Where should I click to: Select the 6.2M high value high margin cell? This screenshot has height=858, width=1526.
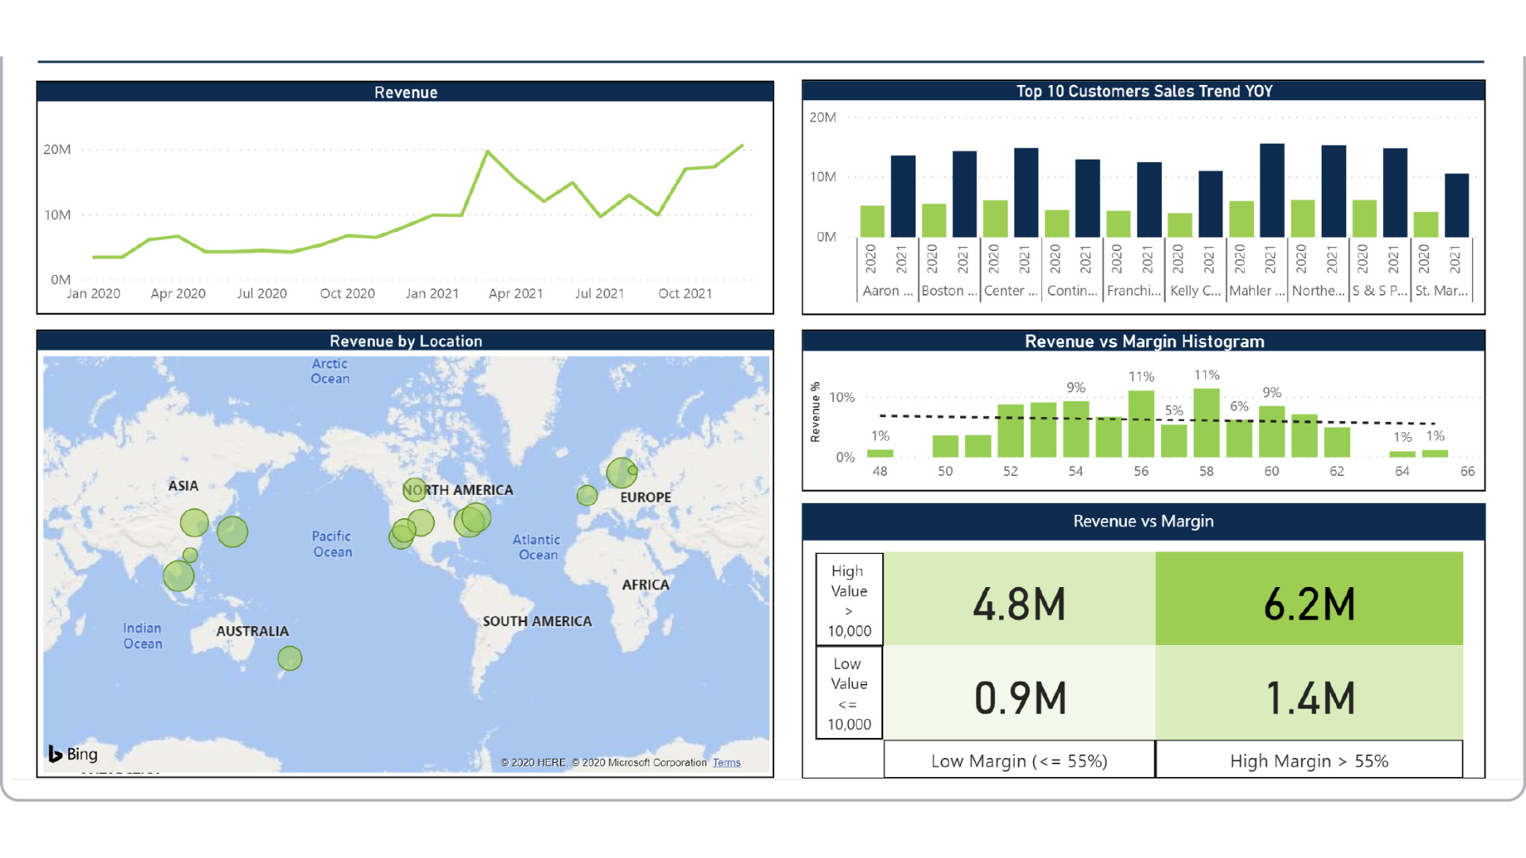point(1309,599)
